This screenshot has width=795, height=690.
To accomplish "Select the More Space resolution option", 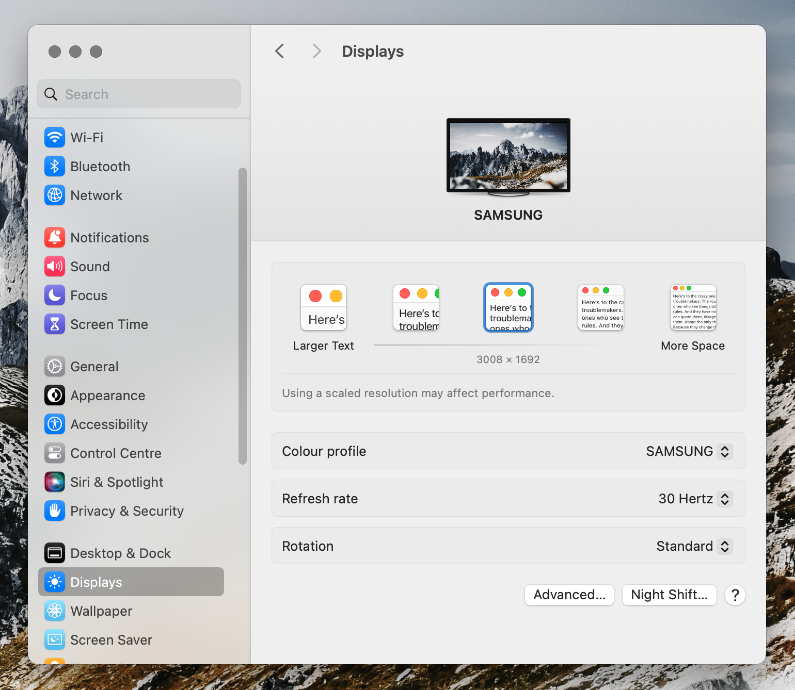I will pyautogui.click(x=693, y=308).
